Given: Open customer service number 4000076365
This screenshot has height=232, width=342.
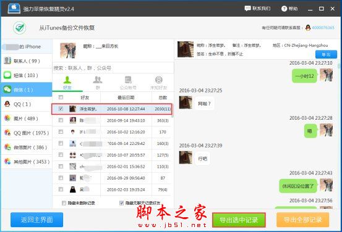Looking at the screenshot, I should (323, 28).
